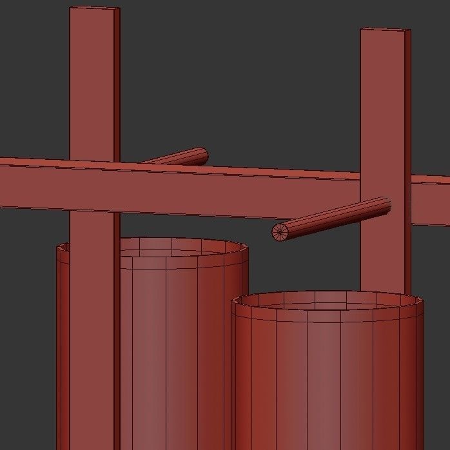
Task: Select the small rod showing its end cap
Action: 331,219
